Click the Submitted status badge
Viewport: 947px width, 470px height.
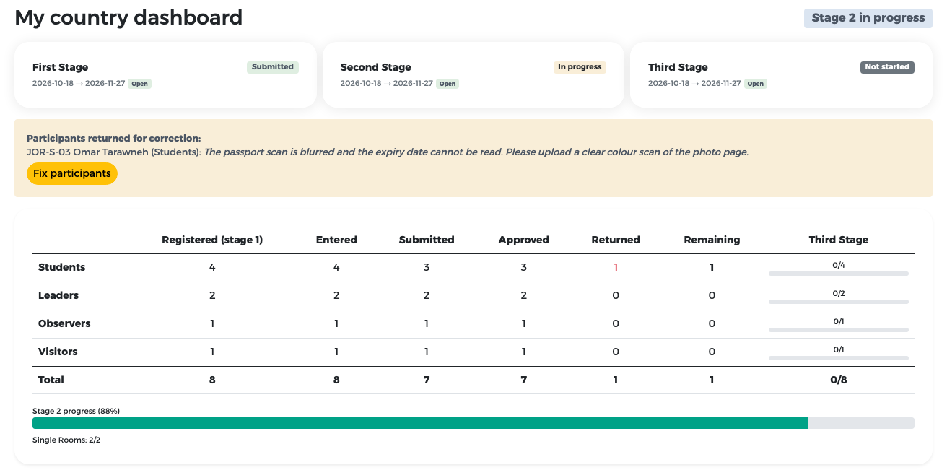tap(273, 67)
